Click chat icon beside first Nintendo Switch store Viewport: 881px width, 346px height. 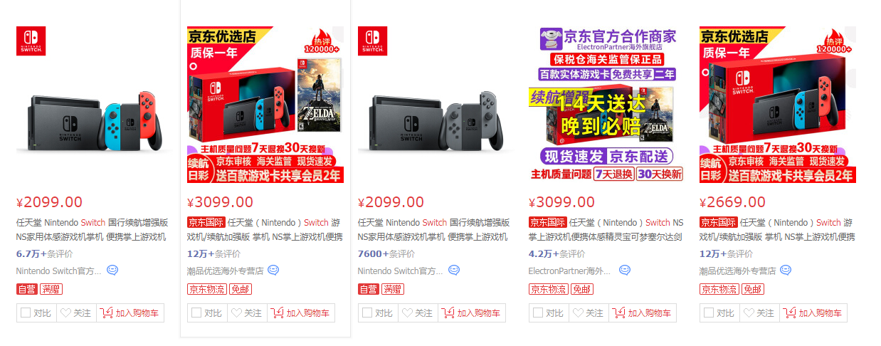(112, 271)
